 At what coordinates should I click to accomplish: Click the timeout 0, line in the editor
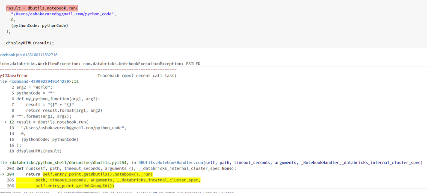point(13,20)
